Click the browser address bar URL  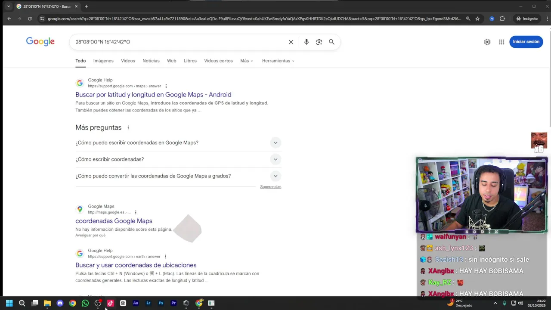tap(254, 19)
